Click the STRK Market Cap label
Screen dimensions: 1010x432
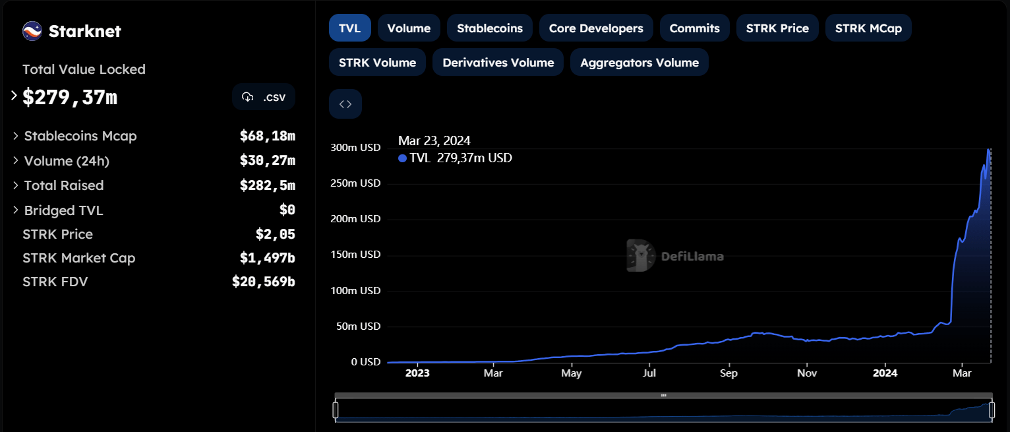[x=79, y=258]
